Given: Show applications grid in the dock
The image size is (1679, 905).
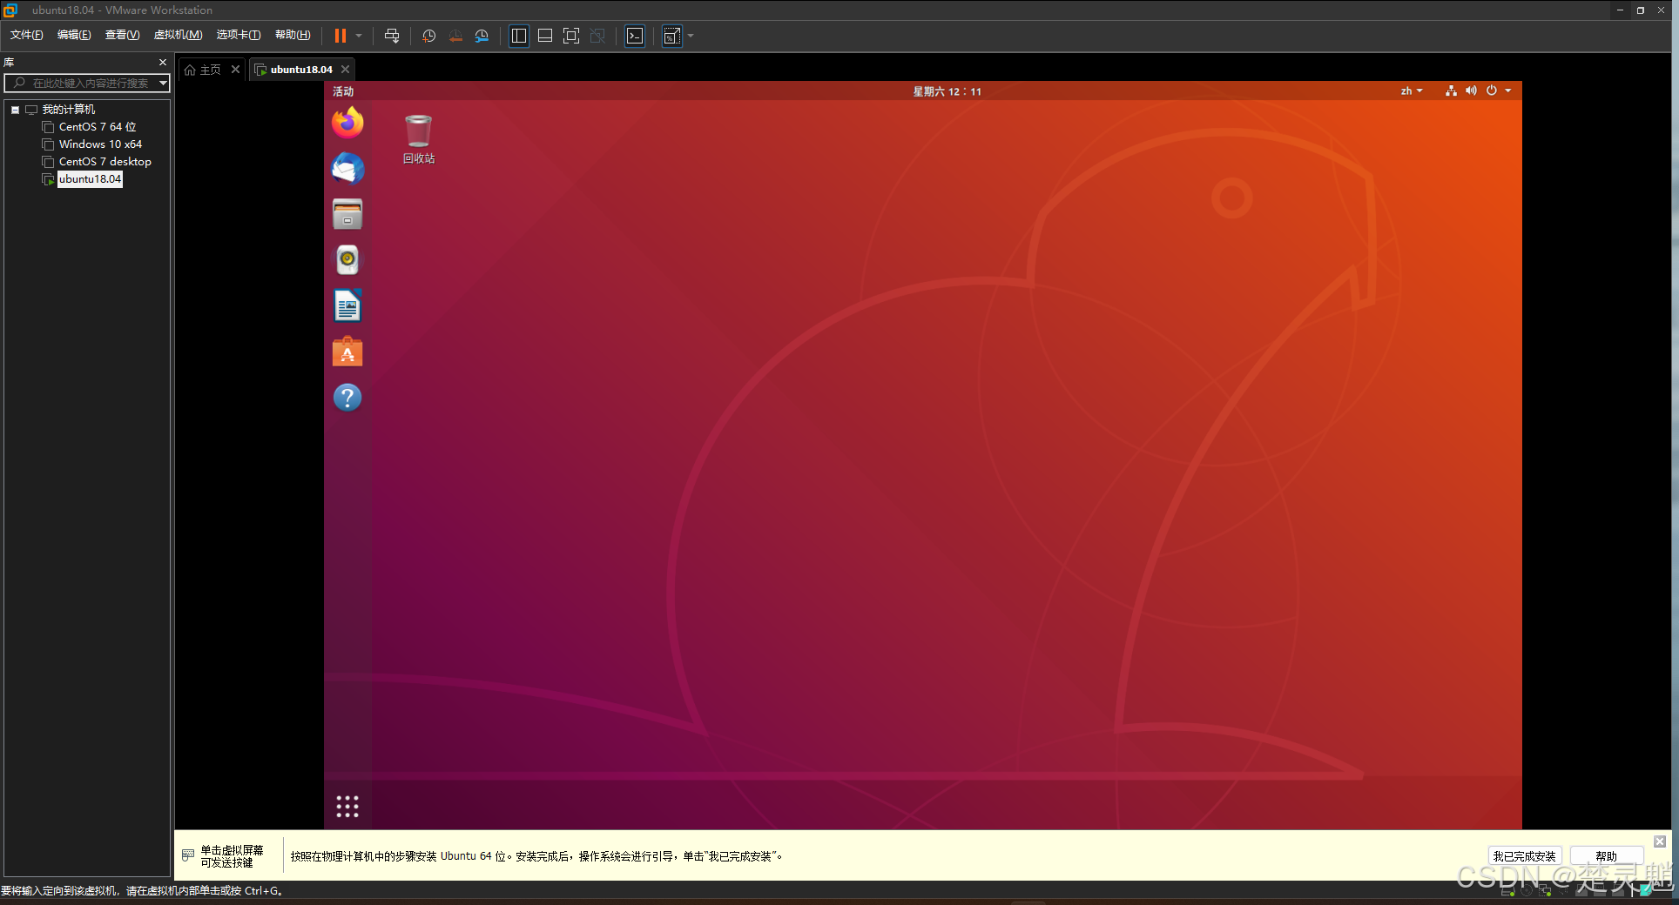Looking at the screenshot, I should pos(347,807).
